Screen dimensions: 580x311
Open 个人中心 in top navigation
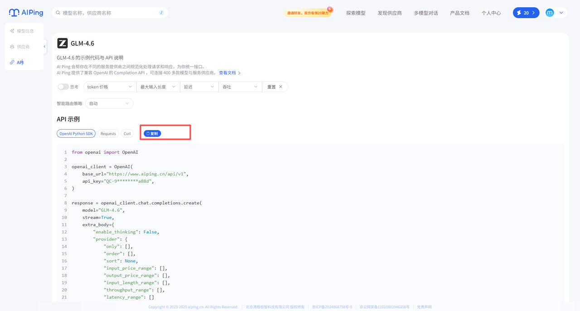point(491,13)
